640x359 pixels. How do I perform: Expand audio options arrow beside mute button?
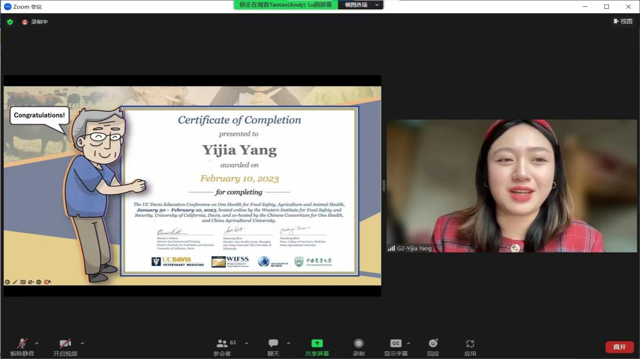37,343
